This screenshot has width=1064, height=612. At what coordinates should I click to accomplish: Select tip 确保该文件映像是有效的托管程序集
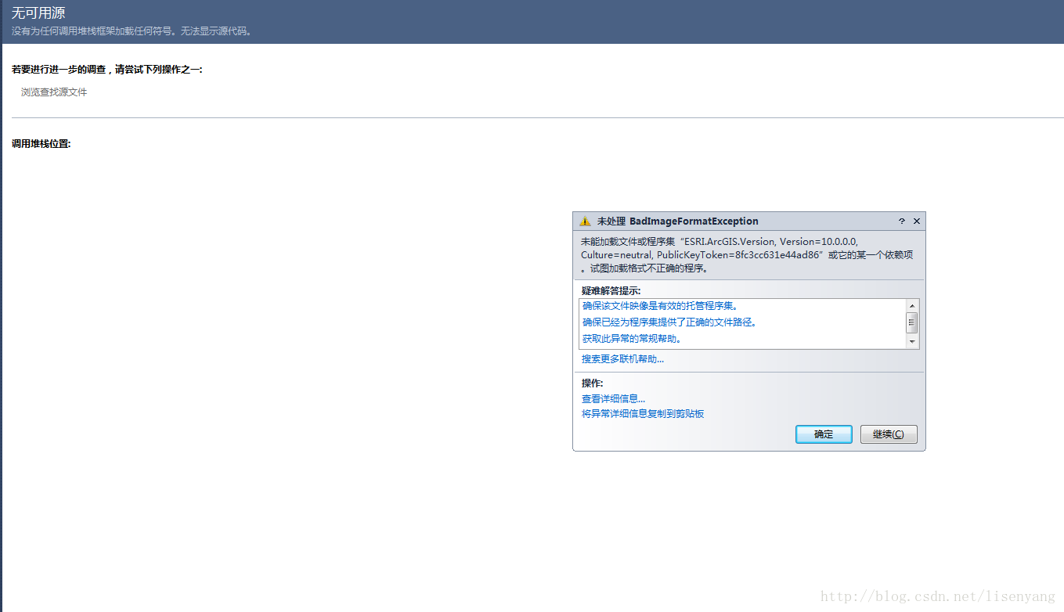point(660,306)
